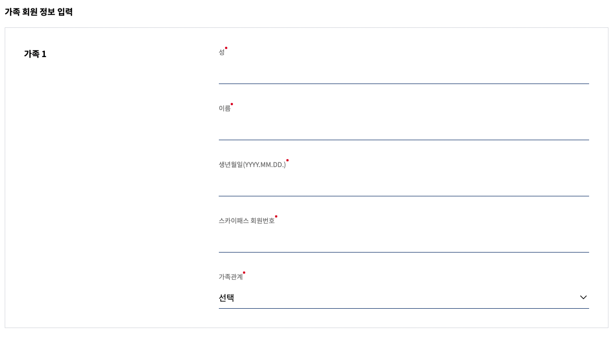Select 선택 in the family relationship selector
Image resolution: width=616 pixels, height=337 pixels.
(x=225, y=298)
